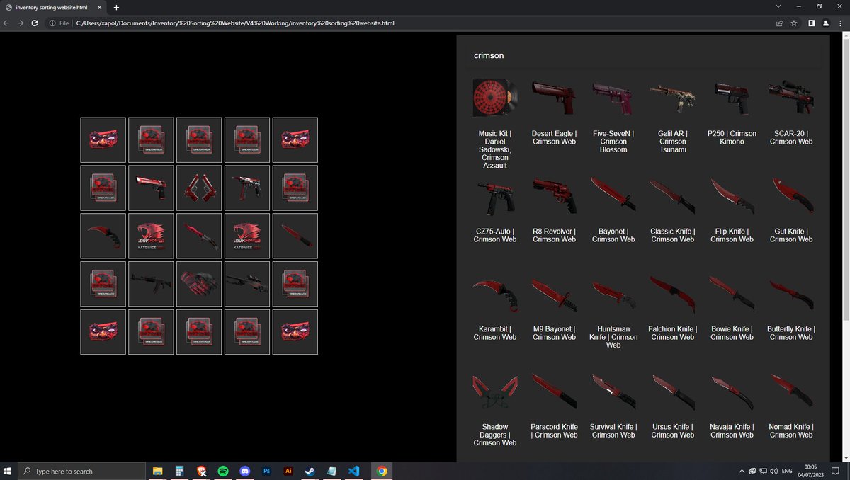
Task: Choose SCAR-20 | Crimson Web result
Action: tap(791, 112)
